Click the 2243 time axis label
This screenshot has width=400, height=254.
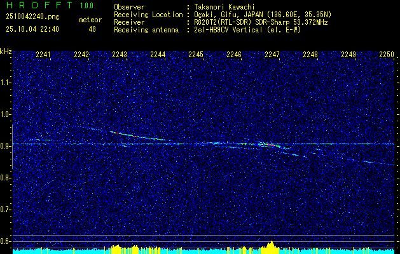point(120,55)
